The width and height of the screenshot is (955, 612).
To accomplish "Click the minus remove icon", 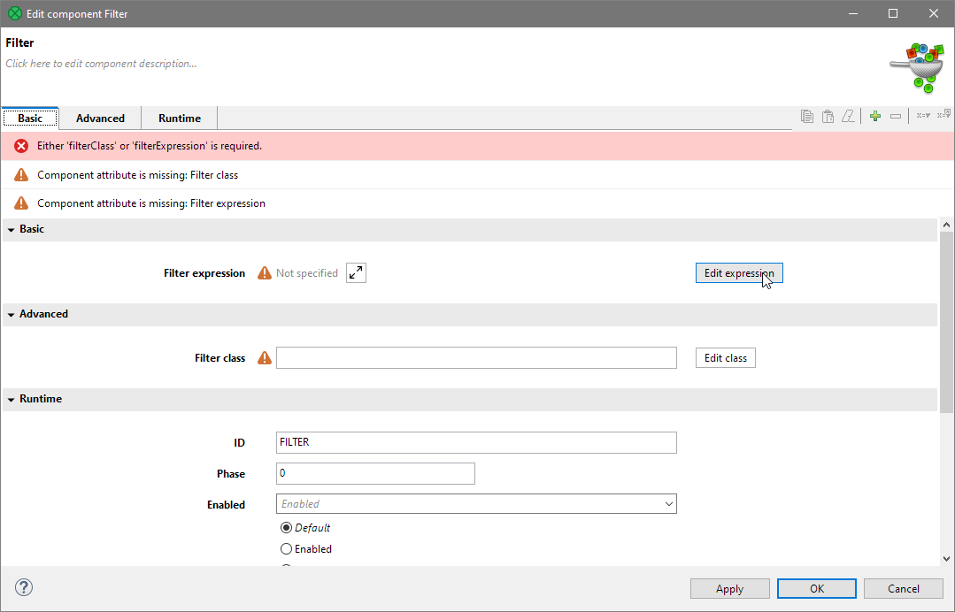I will tap(896, 116).
